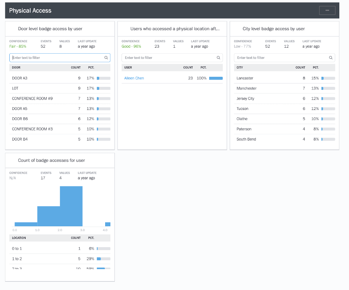349x290 pixels.
Task: Click the tallest histogram bar, 2.0 to 3.0
Action: (x=71, y=206)
